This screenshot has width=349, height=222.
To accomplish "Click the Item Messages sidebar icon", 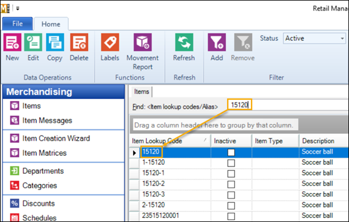I will [15, 120].
